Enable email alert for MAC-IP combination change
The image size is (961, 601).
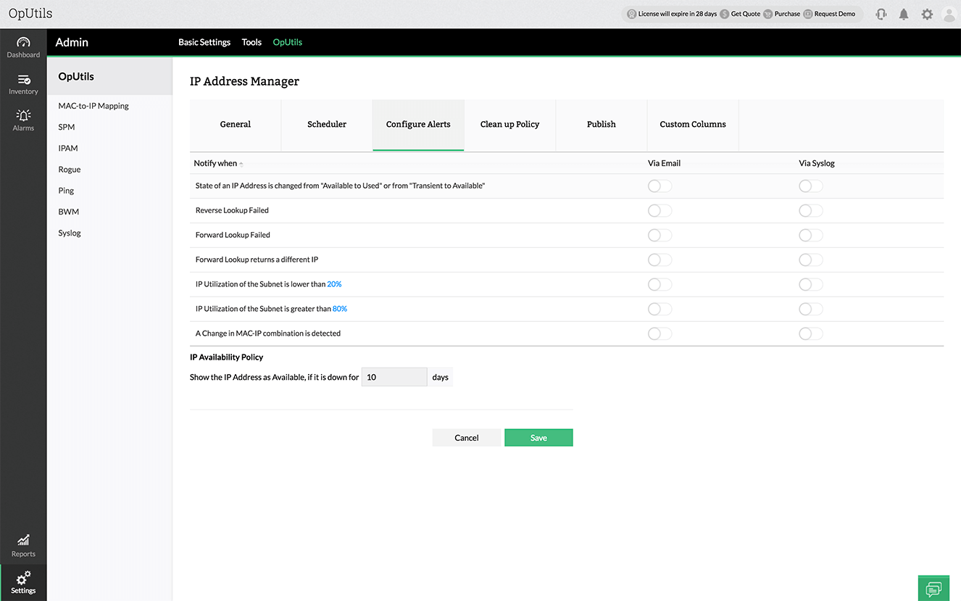[660, 333]
